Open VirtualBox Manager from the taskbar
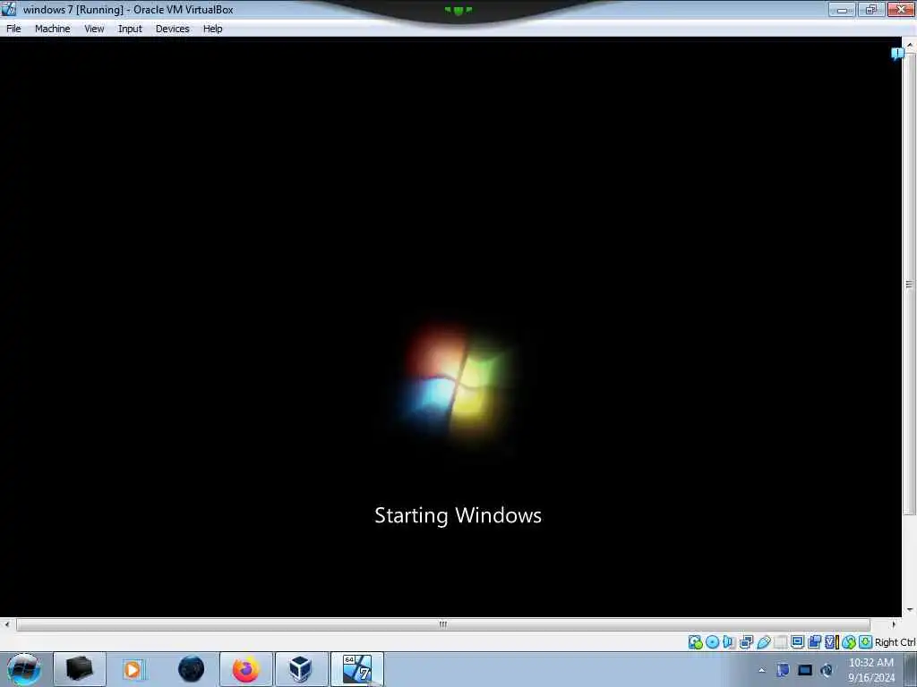Screen dimensions: 917x687 pos(301,669)
